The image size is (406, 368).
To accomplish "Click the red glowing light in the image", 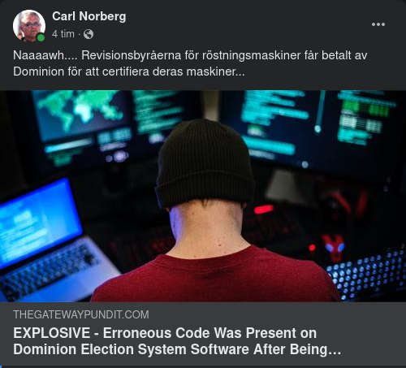I will [264, 210].
